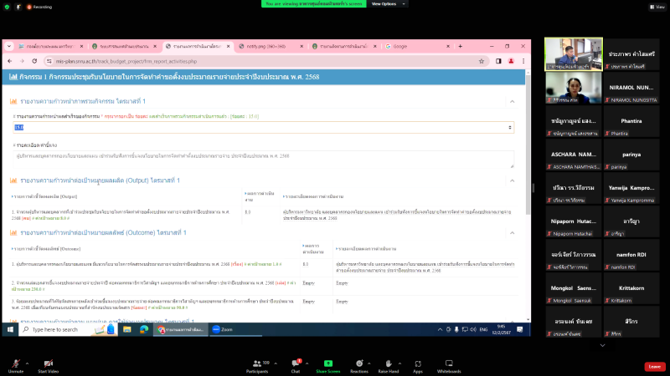Open the progress percentage select box
Viewport: 670px width, 376px height.
pyautogui.click(x=264, y=127)
